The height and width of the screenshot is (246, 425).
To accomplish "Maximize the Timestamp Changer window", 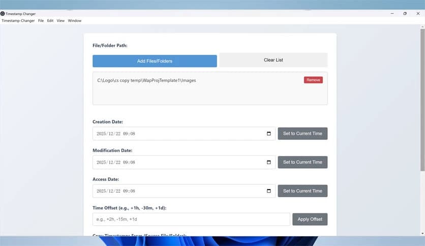I will 405,13.
